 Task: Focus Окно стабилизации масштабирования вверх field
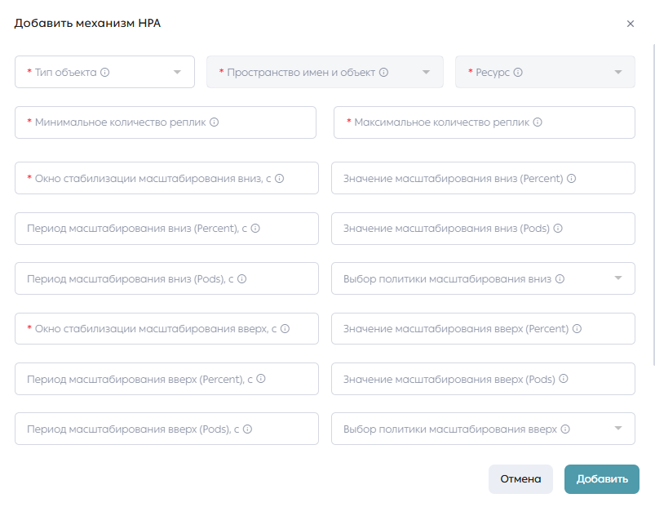click(166, 328)
